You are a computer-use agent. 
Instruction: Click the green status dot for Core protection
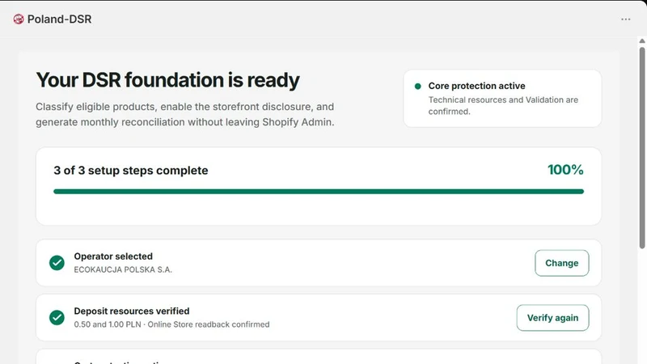[417, 87]
